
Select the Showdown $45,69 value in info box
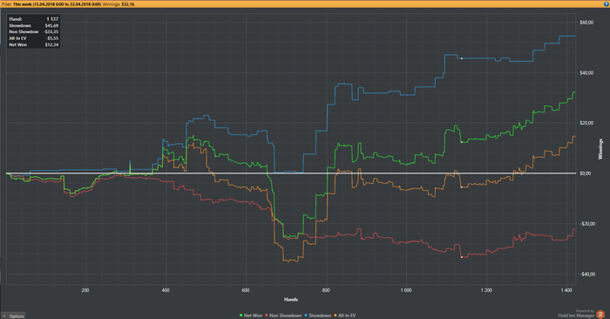click(51, 25)
